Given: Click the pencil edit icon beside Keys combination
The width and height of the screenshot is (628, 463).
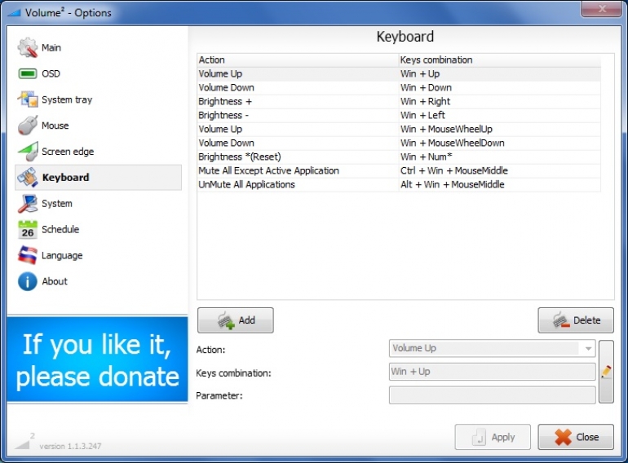Looking at the screenshot, I should click(x=606, y=372).
